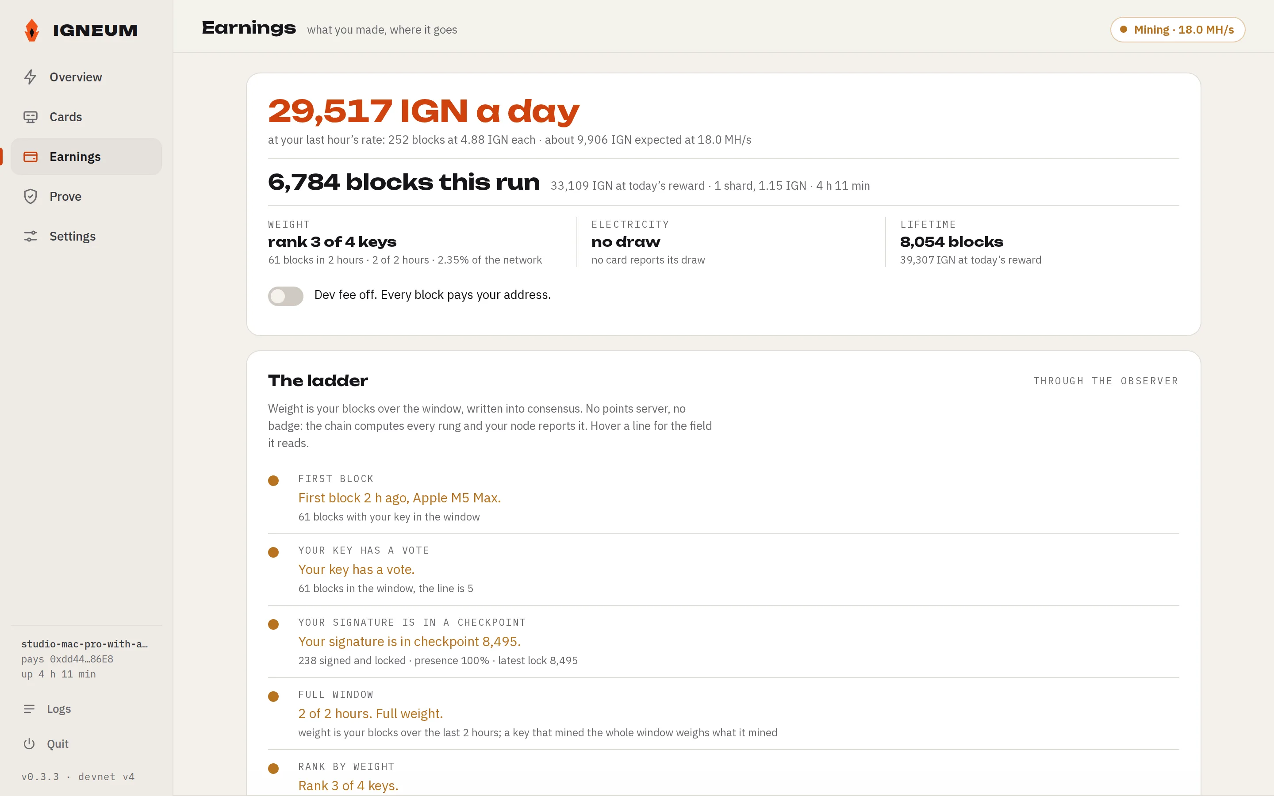Screen dimensions: 1274x796
Task: Click '2 of 2 hours. Full weight.' line
Action: 371,713
